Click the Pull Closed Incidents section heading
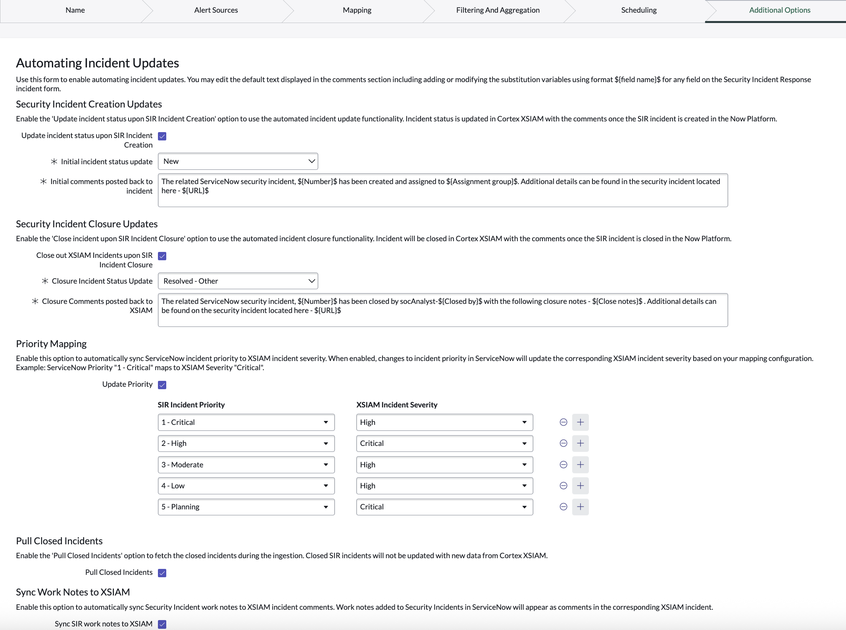The image size is (846, 630). tap(59, 541)
